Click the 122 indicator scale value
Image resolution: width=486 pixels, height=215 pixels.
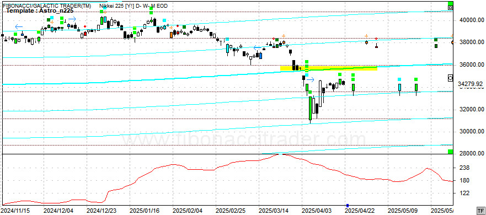(x=465, y=193)
